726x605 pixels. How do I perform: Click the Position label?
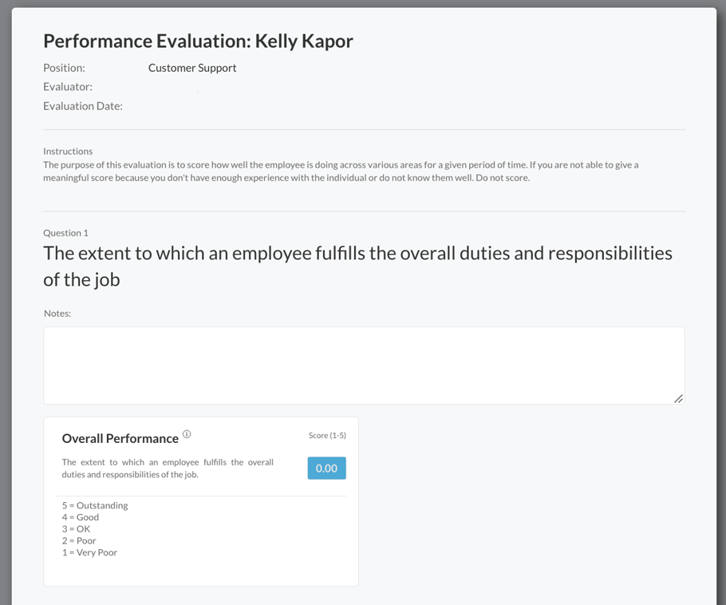[64, 68]
